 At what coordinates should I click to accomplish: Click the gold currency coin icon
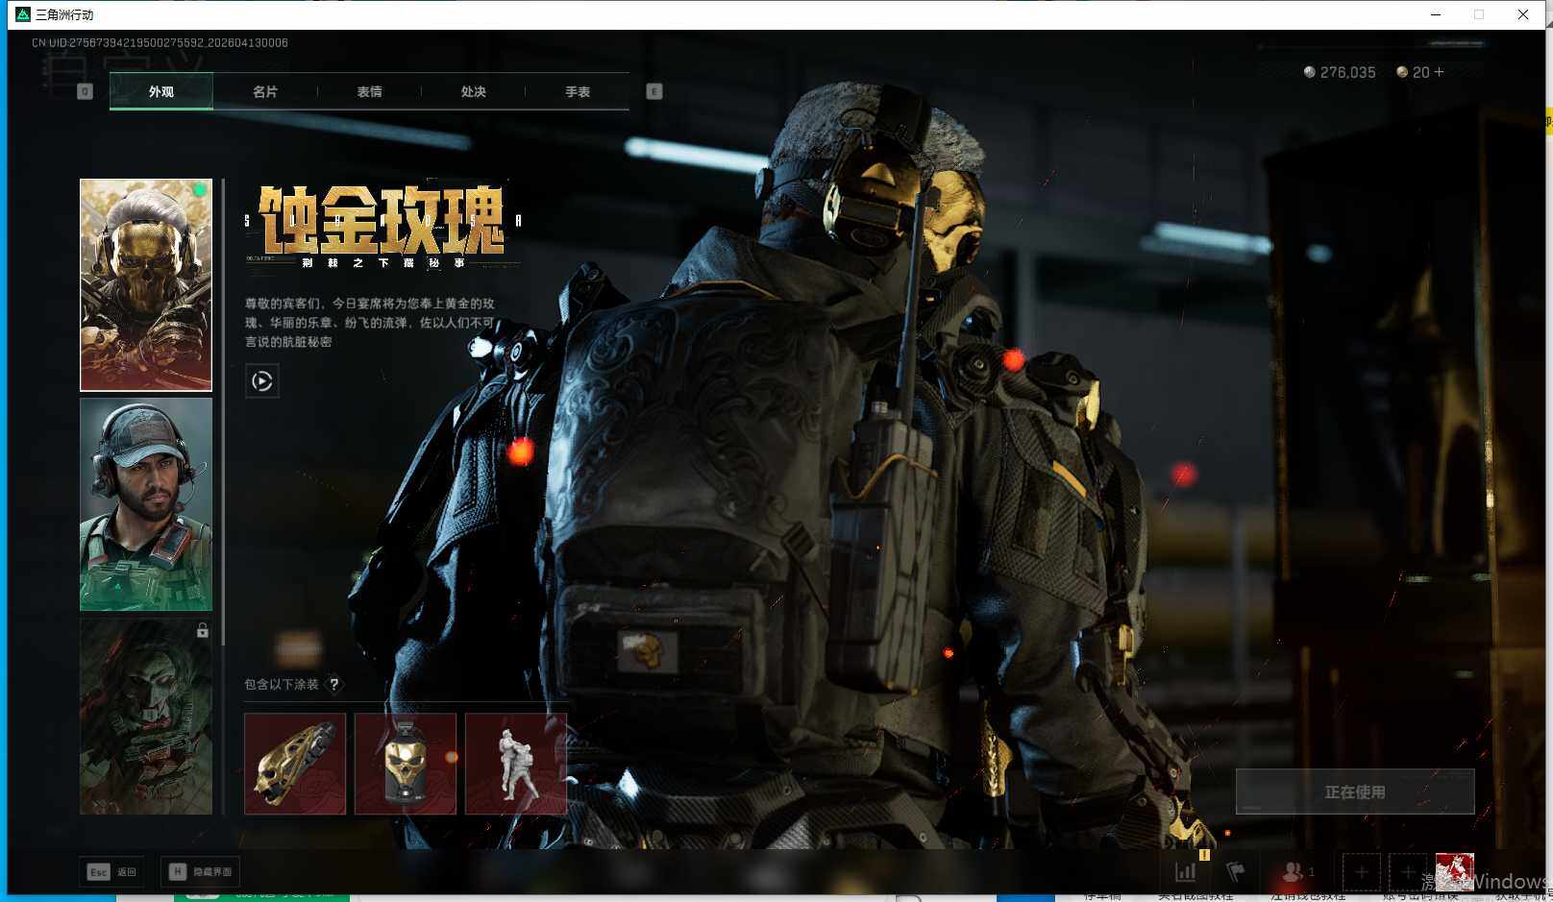(x=1402, y=72)
